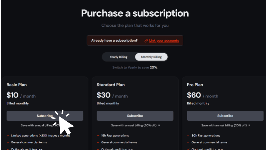The height and width of the screenshot is (150, 267).
Task: Click Standard Plan save with annual billing link
Action: [x=136, y=125]
